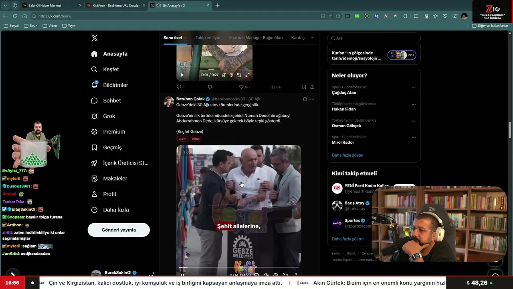Reload the current page
The height and width of the screenshot is (289, 513).
[x=15, y=16]
